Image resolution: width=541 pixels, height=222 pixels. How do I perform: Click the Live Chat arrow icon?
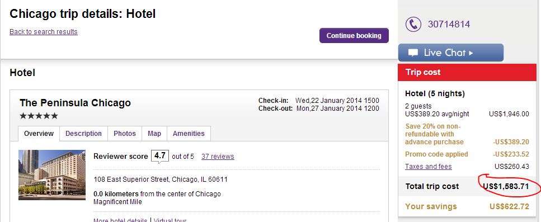pyautogui.click(x=471, y=53)
